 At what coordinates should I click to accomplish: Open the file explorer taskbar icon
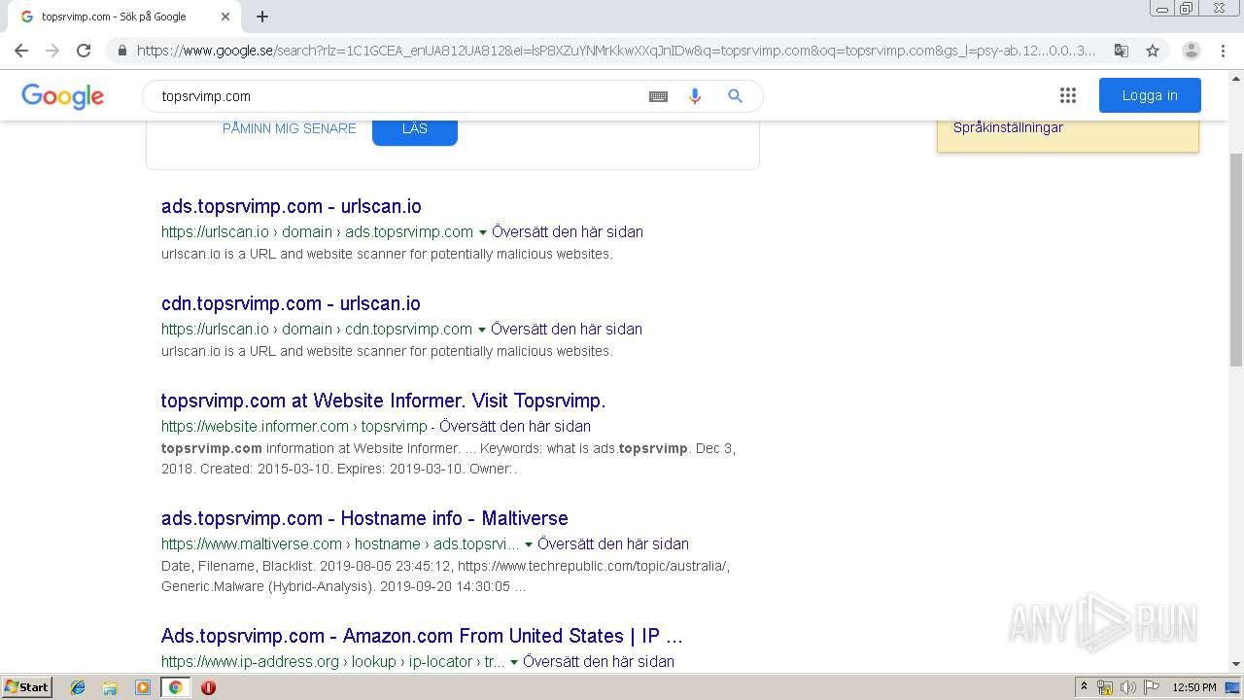(110, 687)
